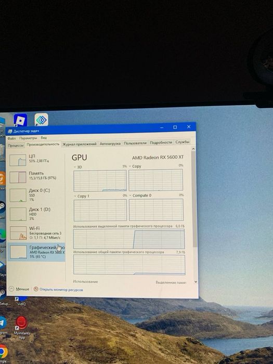
Task: Select Диск 1 (D:) entry
Action: coord(36,214)
